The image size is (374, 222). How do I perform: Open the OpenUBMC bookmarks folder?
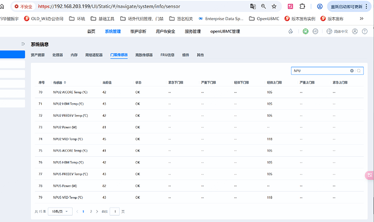264,18
